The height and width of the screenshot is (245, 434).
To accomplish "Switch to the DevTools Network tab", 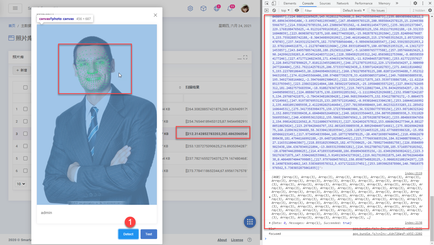I will [x=343, y=3].
